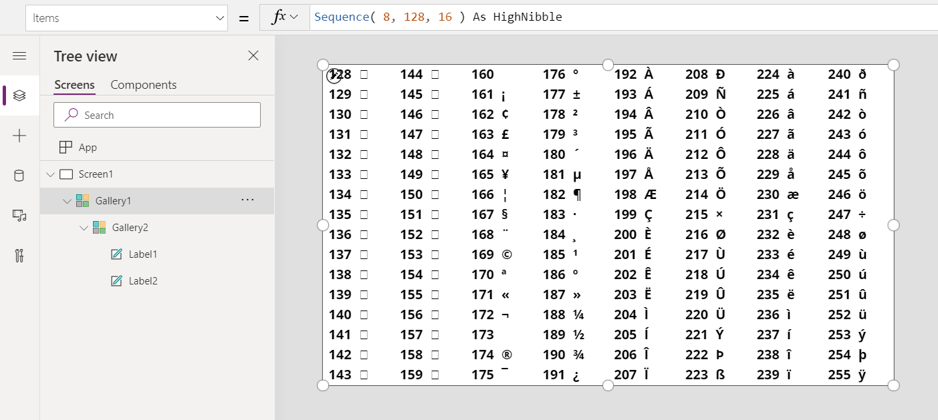This screenshot has width=938, height=420.
Task: Click the gallery icon next to Gallery1
Action: pyautogui.click(x=80, y=200)
